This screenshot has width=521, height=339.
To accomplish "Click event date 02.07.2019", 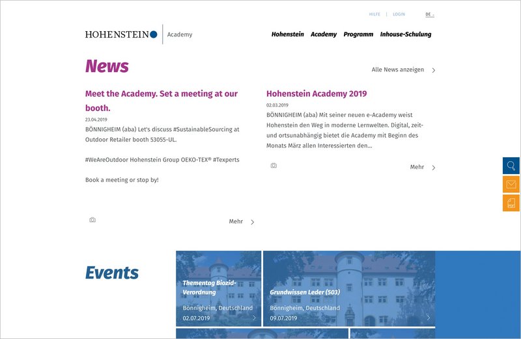I will [x=196, y=318].
